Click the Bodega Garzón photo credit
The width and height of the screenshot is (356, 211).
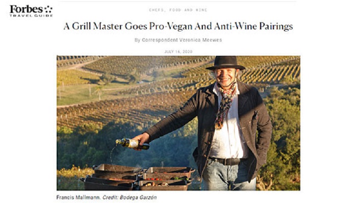(x=138, y=197)
